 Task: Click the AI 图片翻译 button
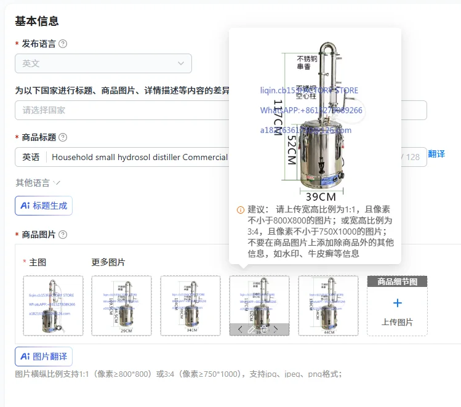pos(44,357)
